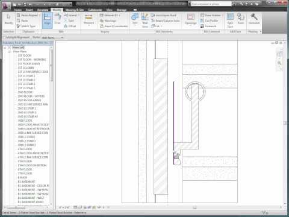This screenshot has height=217, width=289.
Task: Select 2ND FLOOR plan in browser
Action: tap(25, 92)
